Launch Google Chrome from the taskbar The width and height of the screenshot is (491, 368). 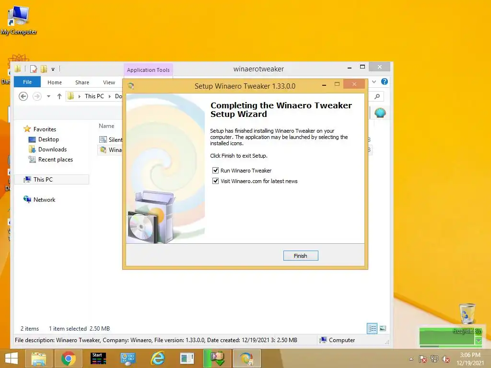[x=68, y=358]
